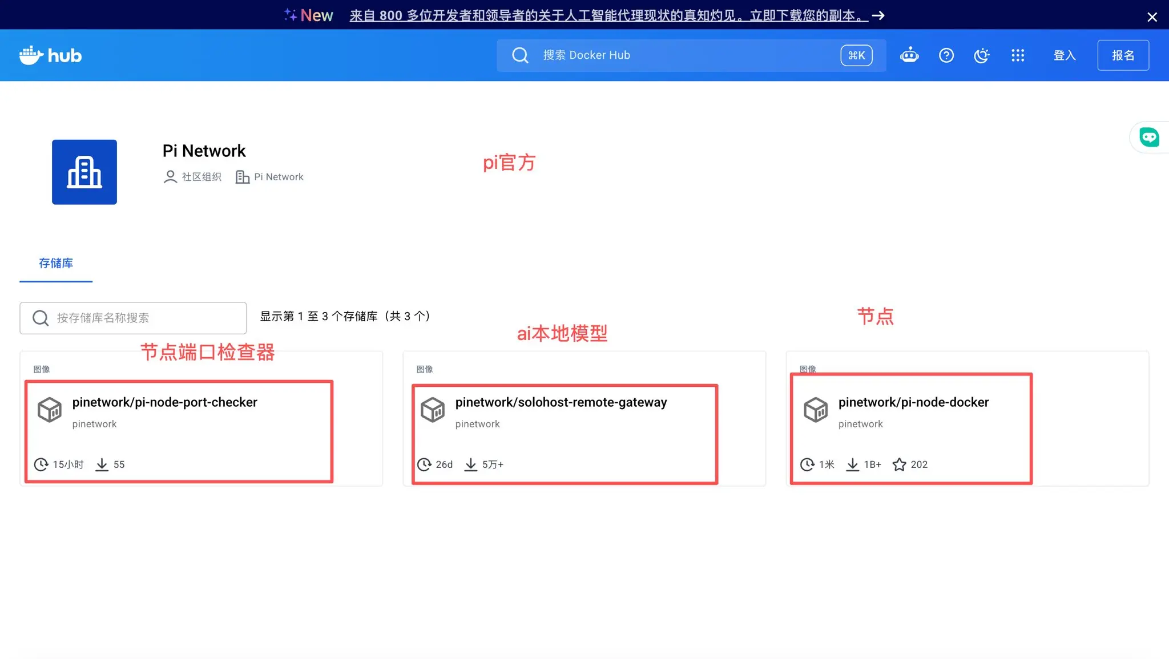Follow the announcement banner arrow icon

878,15
